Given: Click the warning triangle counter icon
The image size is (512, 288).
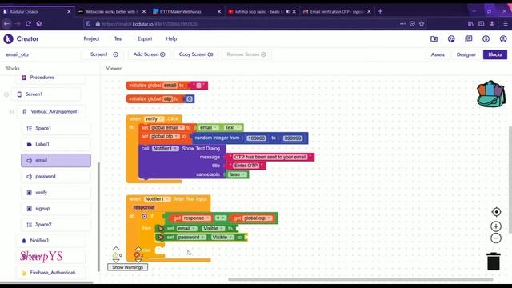Looking at the screenshot, I should (115, 255).
